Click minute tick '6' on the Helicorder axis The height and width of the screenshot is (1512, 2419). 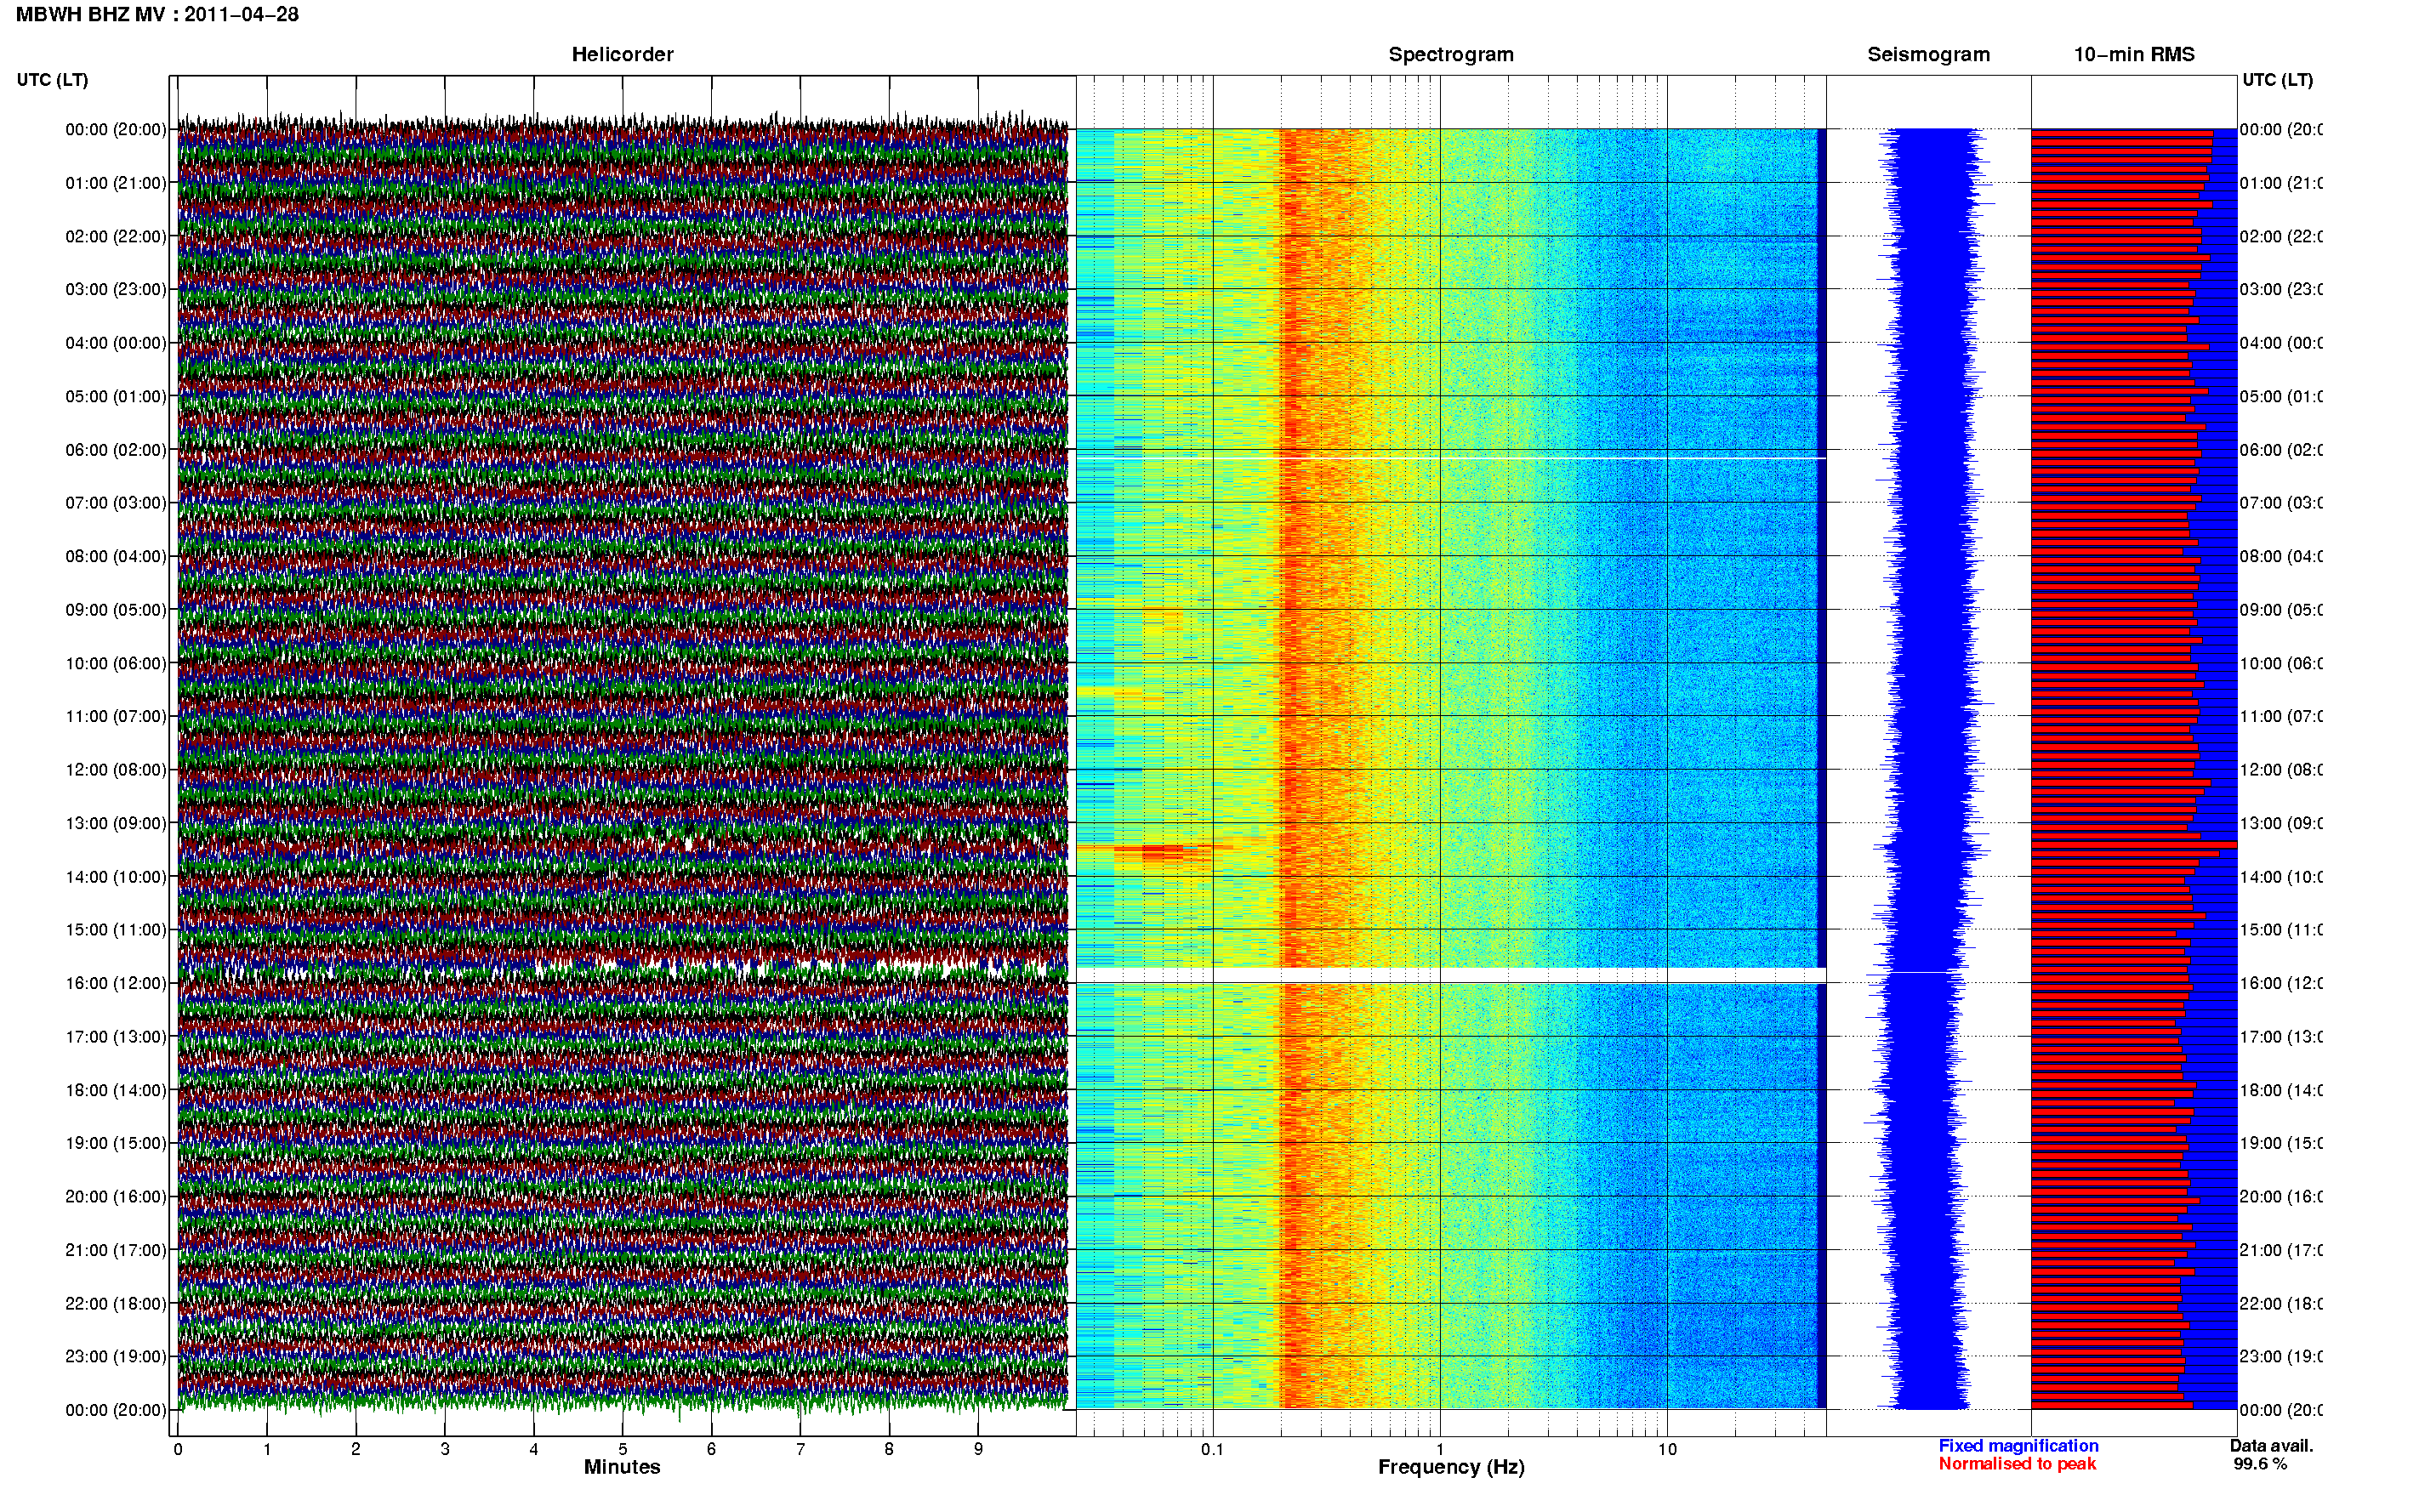point(711,1449)
